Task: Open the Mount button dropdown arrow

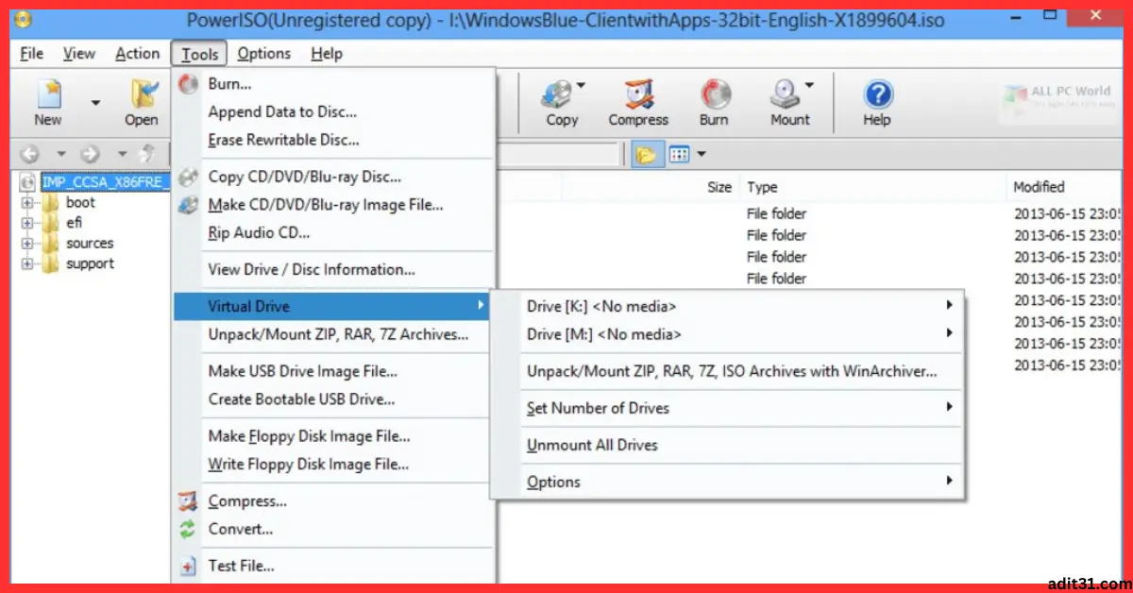Action: pyautogui.click(x=809, y=85)
